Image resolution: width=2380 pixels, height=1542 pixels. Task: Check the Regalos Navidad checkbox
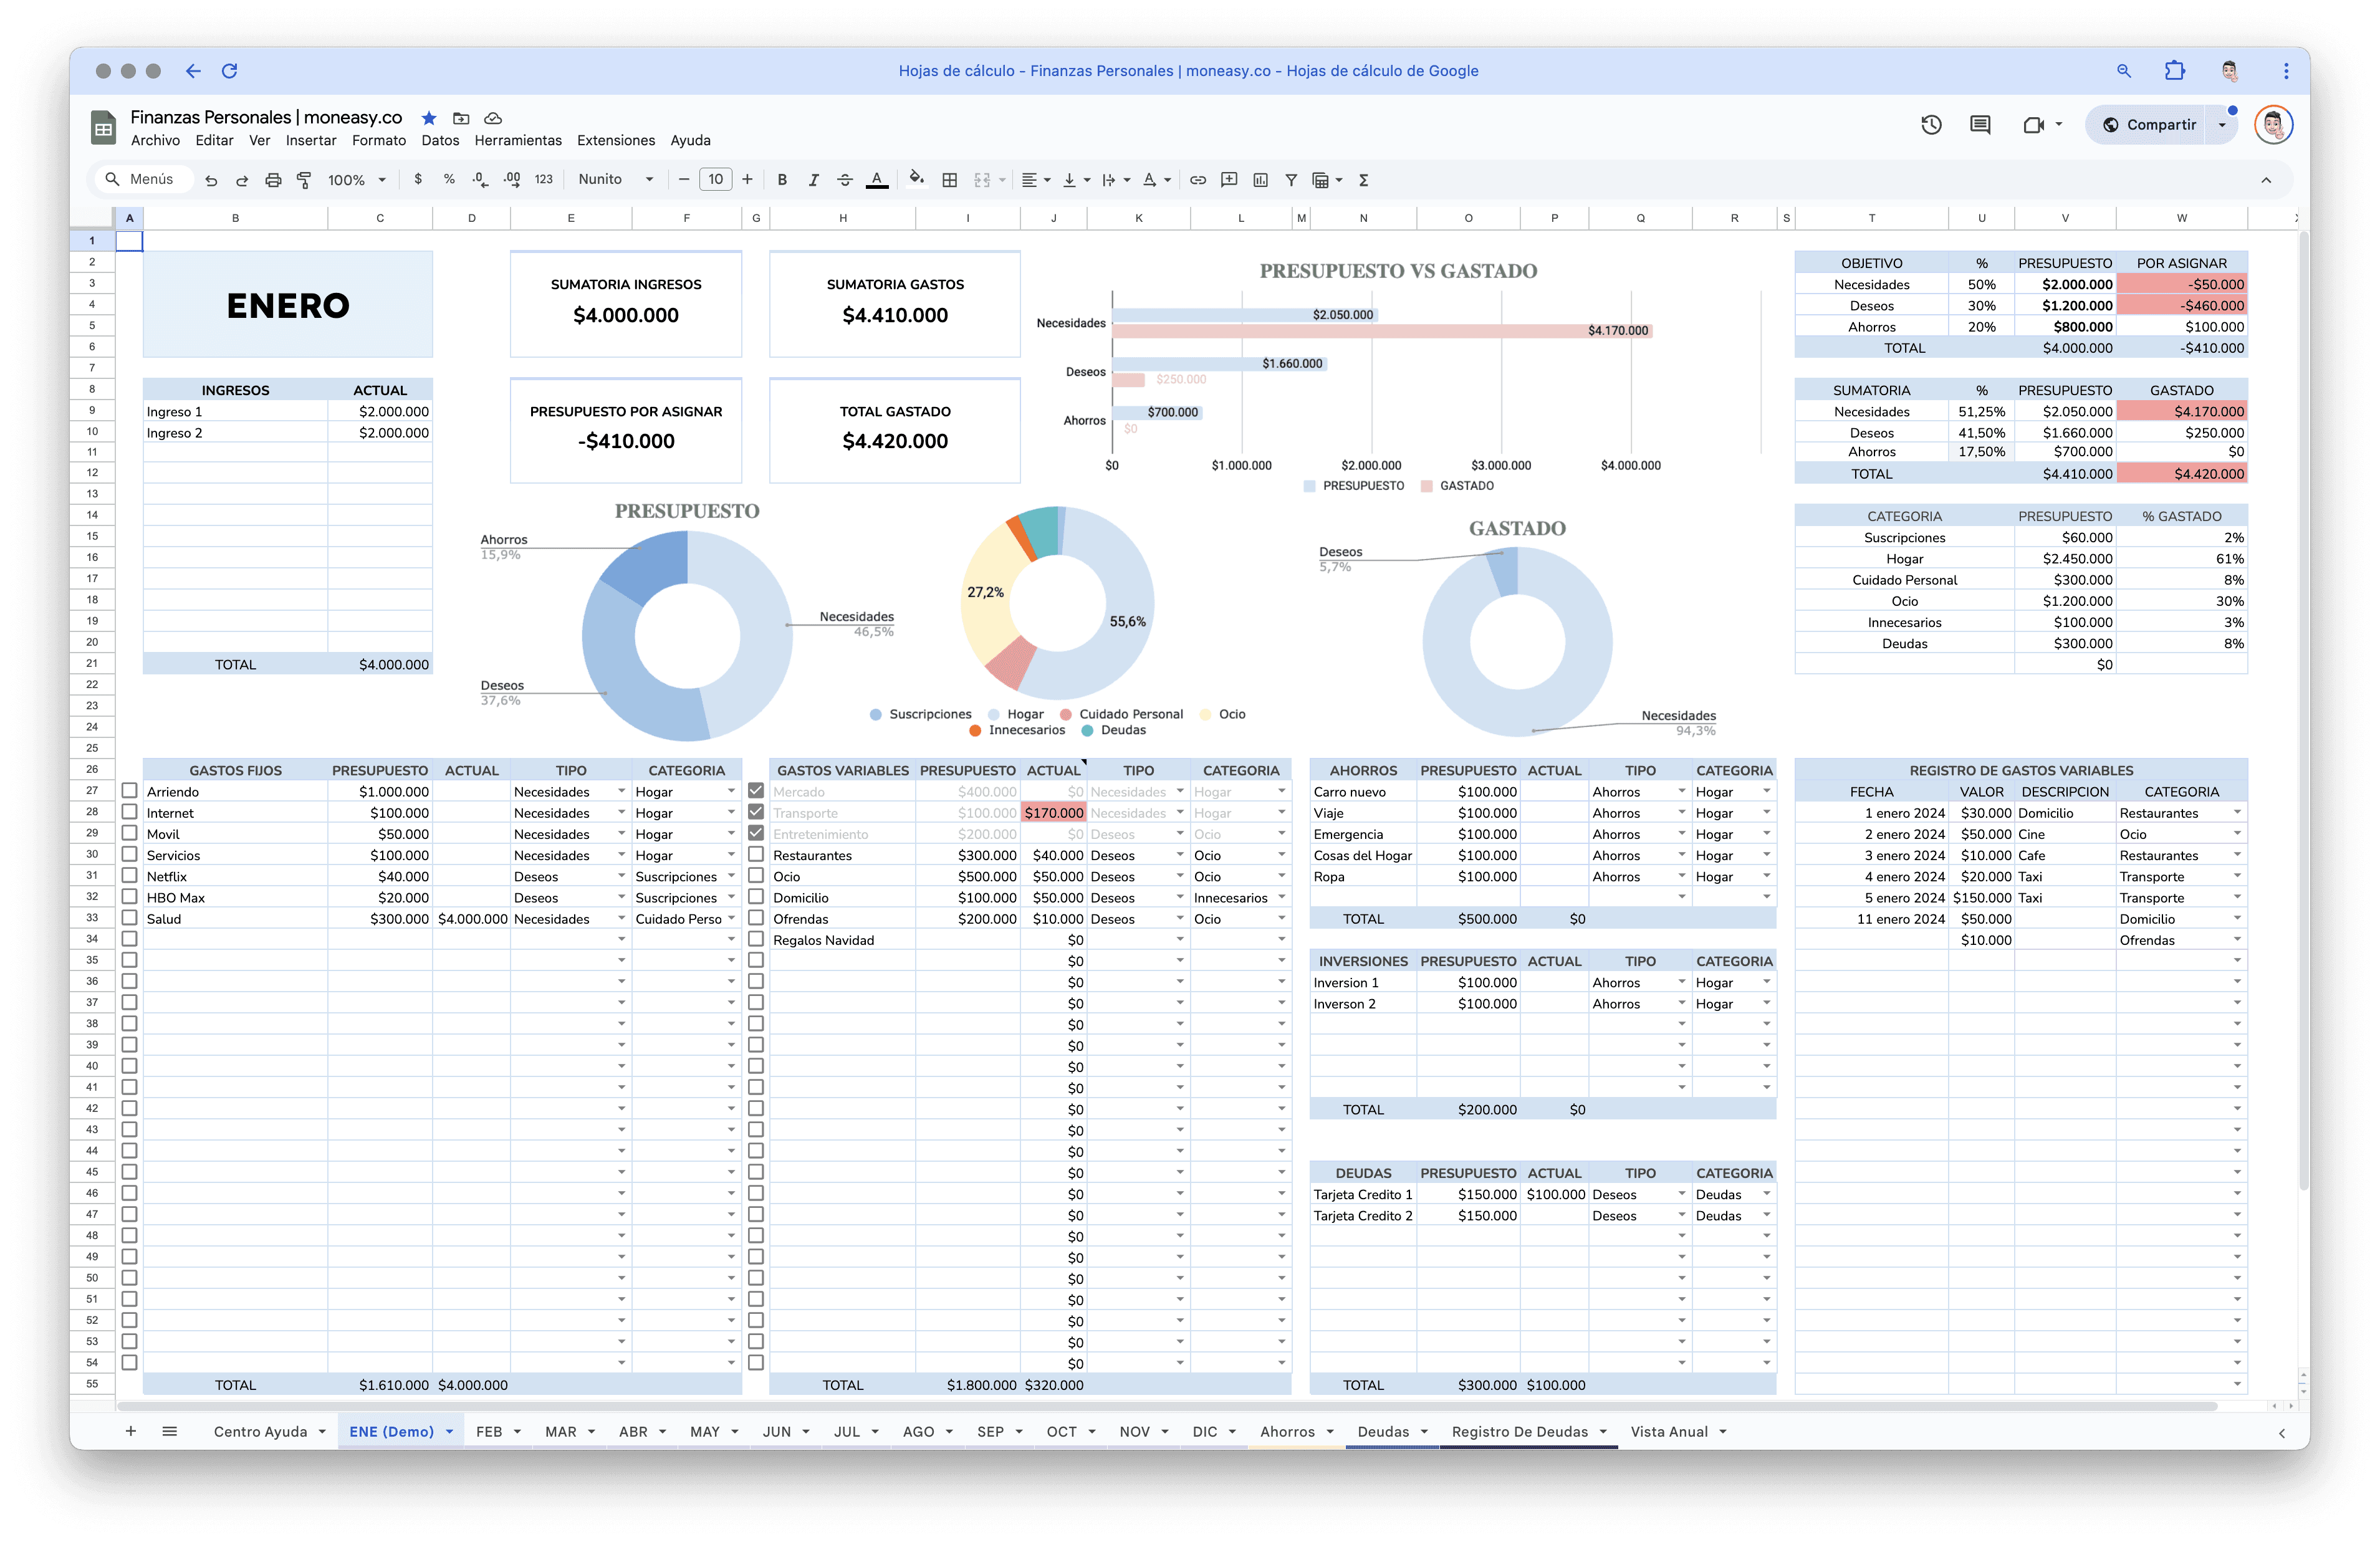pos(756,939)
